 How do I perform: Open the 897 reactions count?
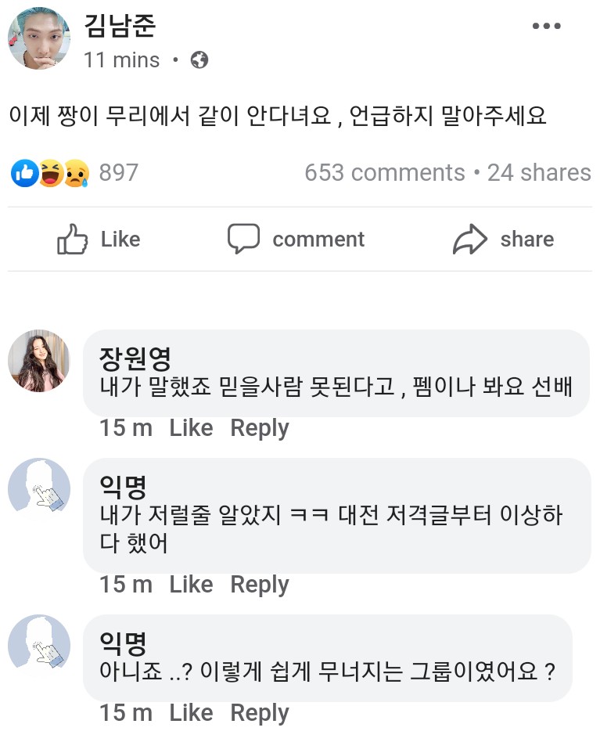119,173
